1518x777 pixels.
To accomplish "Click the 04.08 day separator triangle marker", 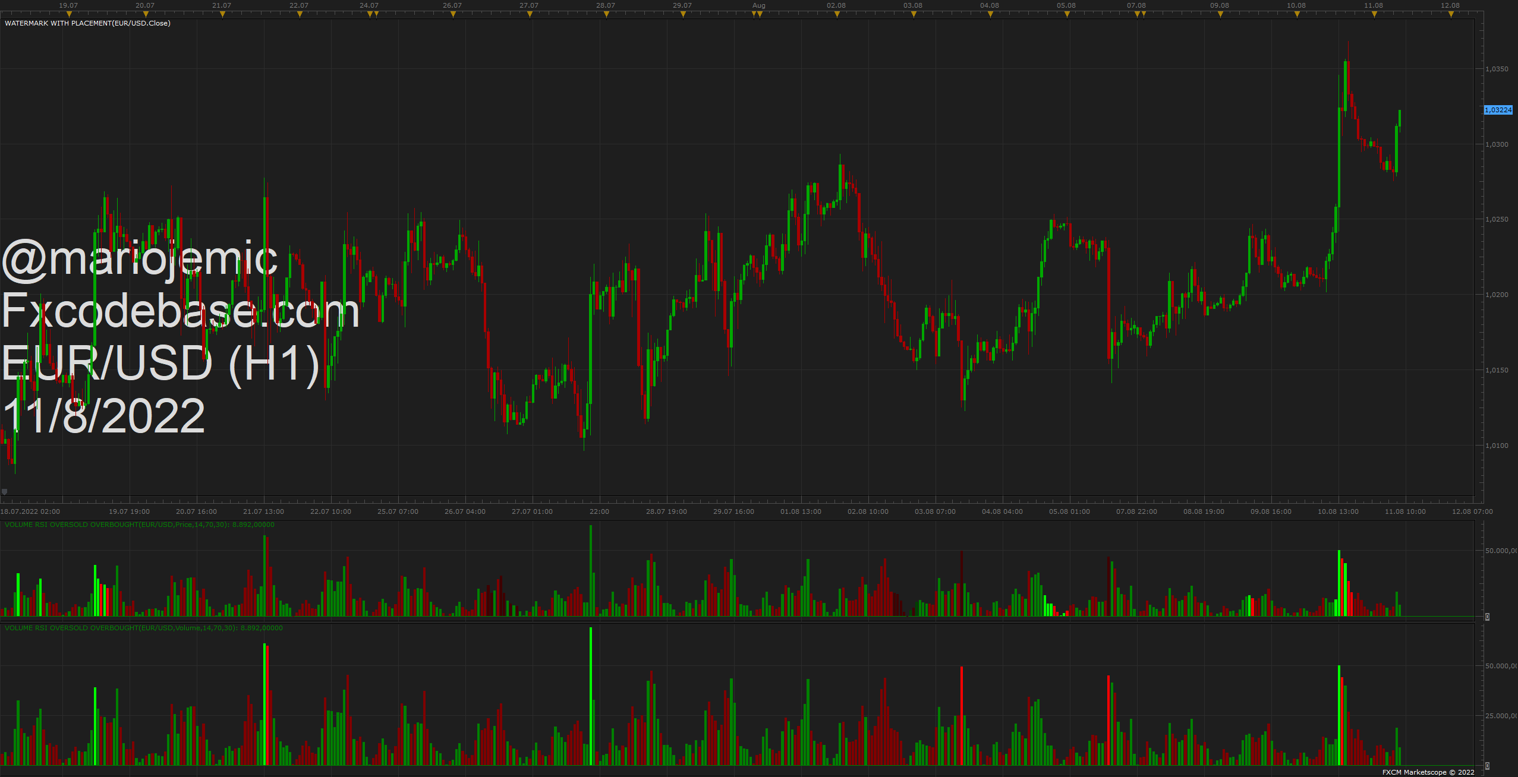I will [990, 14].
